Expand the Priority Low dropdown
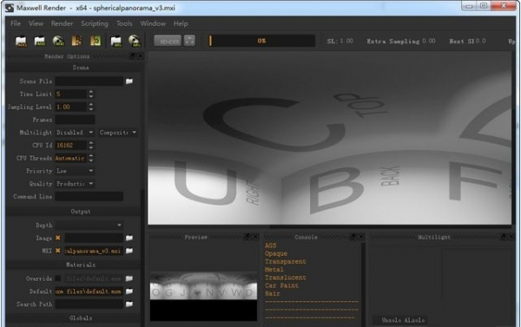 pyautogui.click(x=75, y=171)
